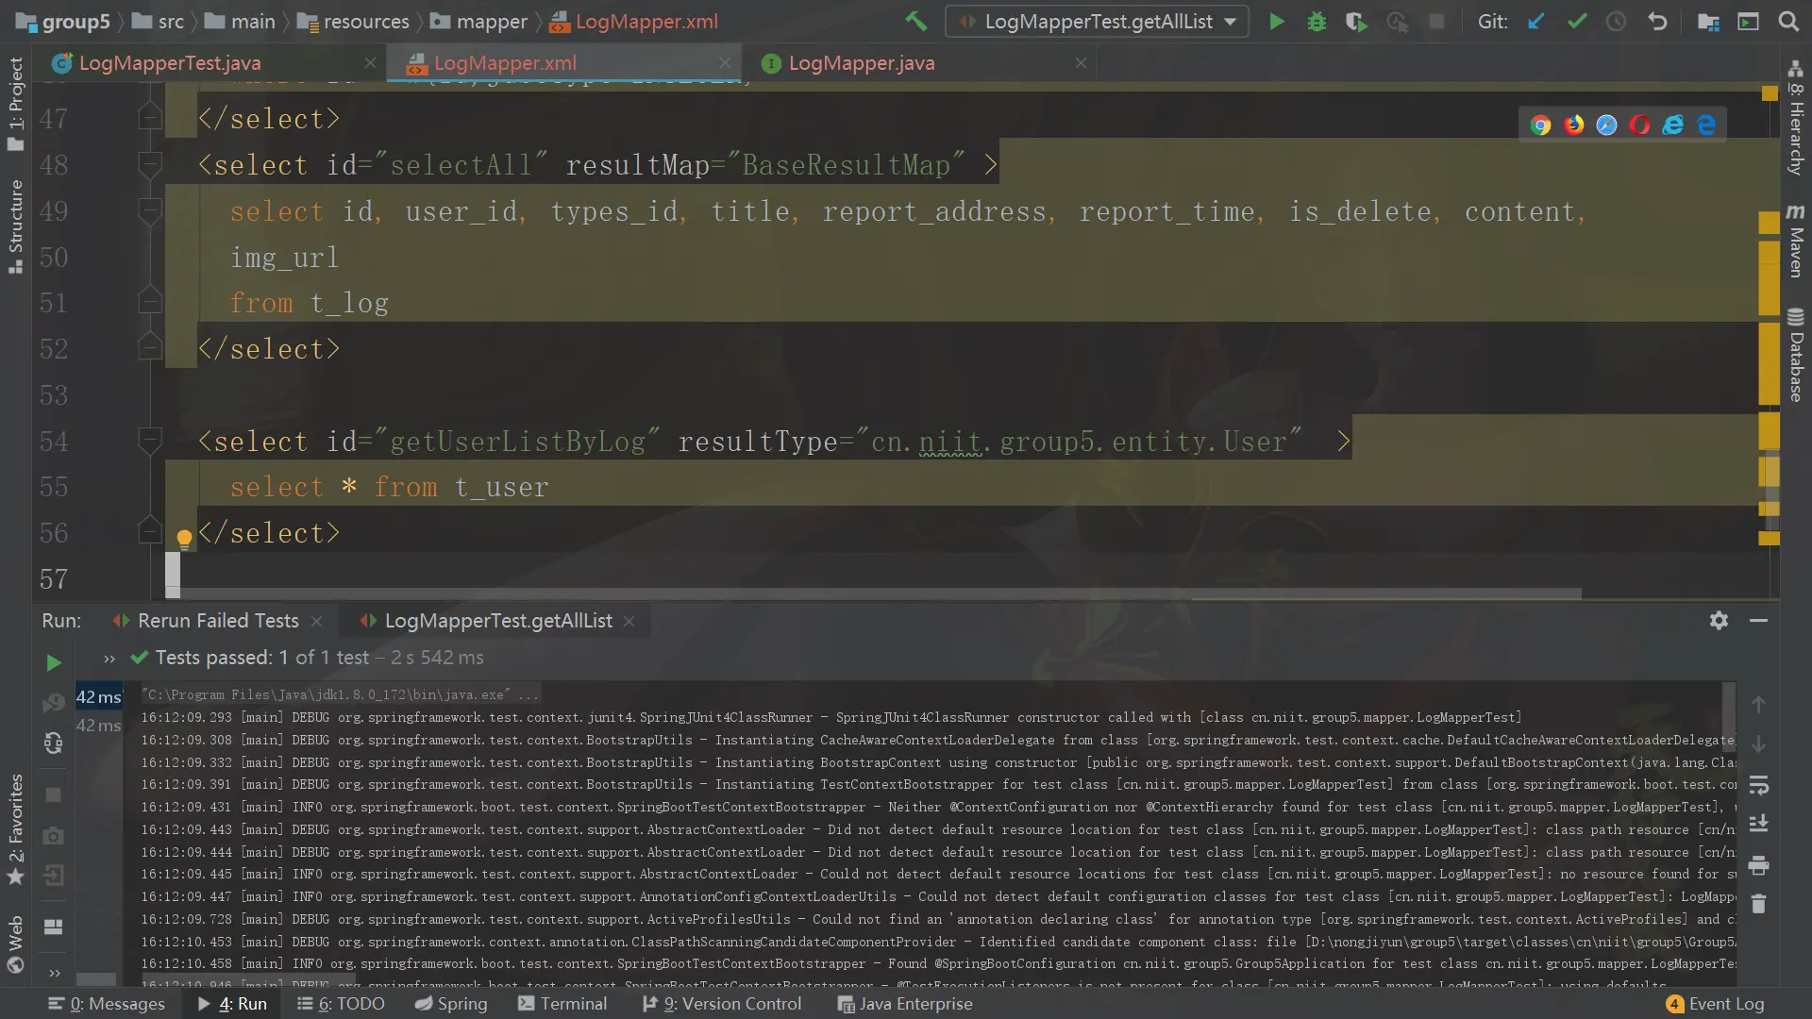1812x1019 pixels.
Task: Toggle soft-wrap in console output
Action: (1758, 784)
